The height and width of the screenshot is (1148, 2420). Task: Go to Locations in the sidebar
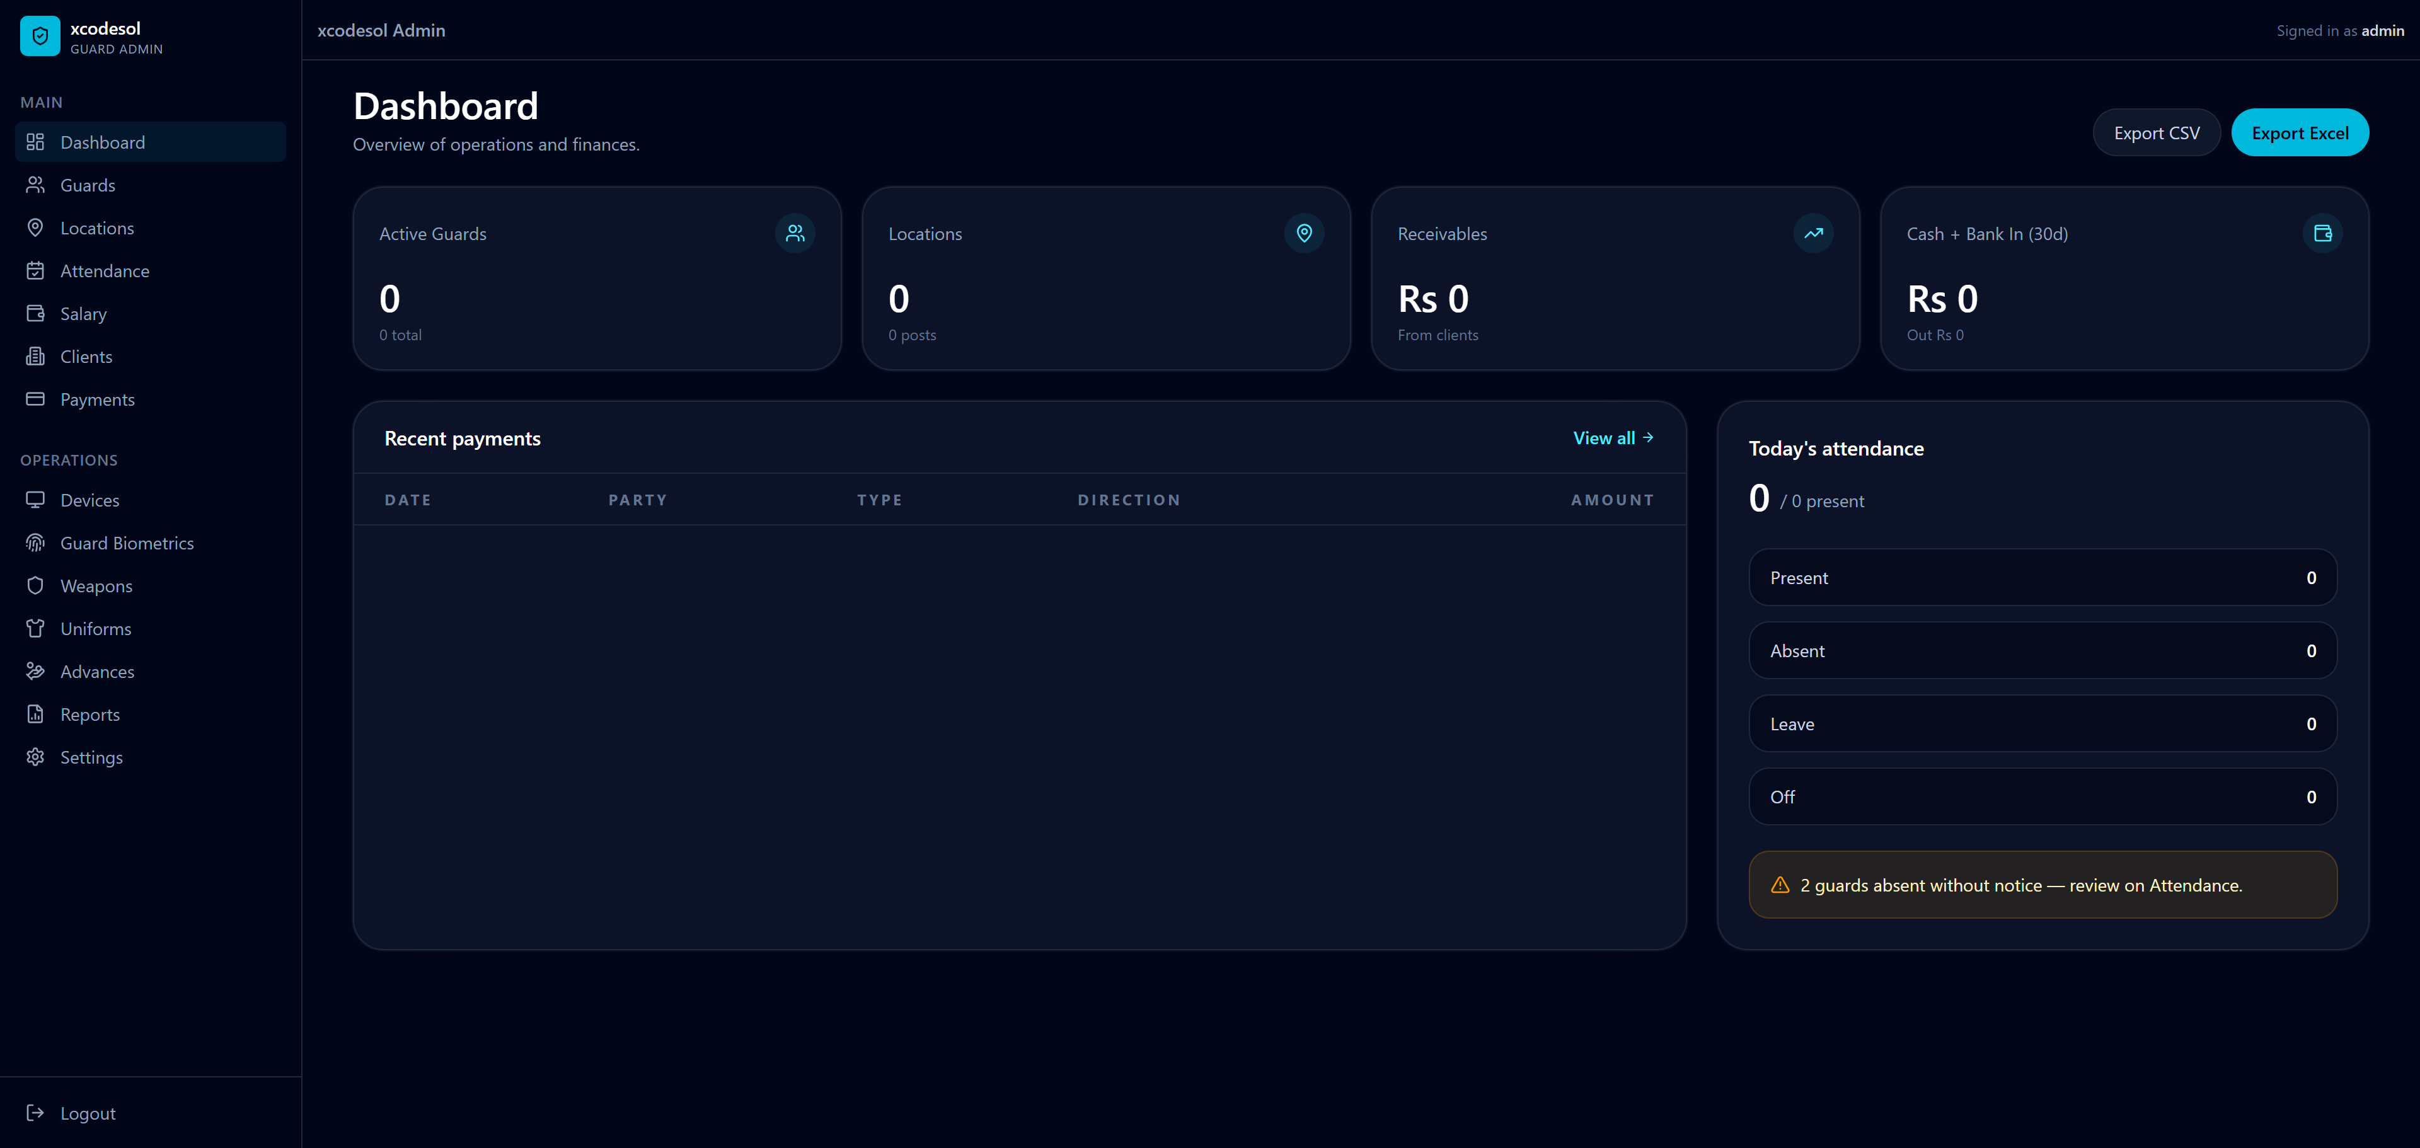[x=151, y=228]
